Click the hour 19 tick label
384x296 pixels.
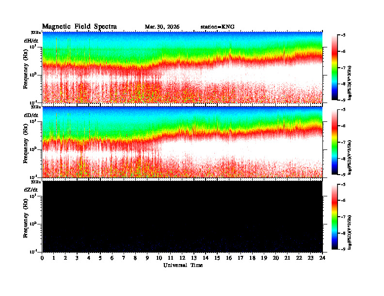pos(264,258)
